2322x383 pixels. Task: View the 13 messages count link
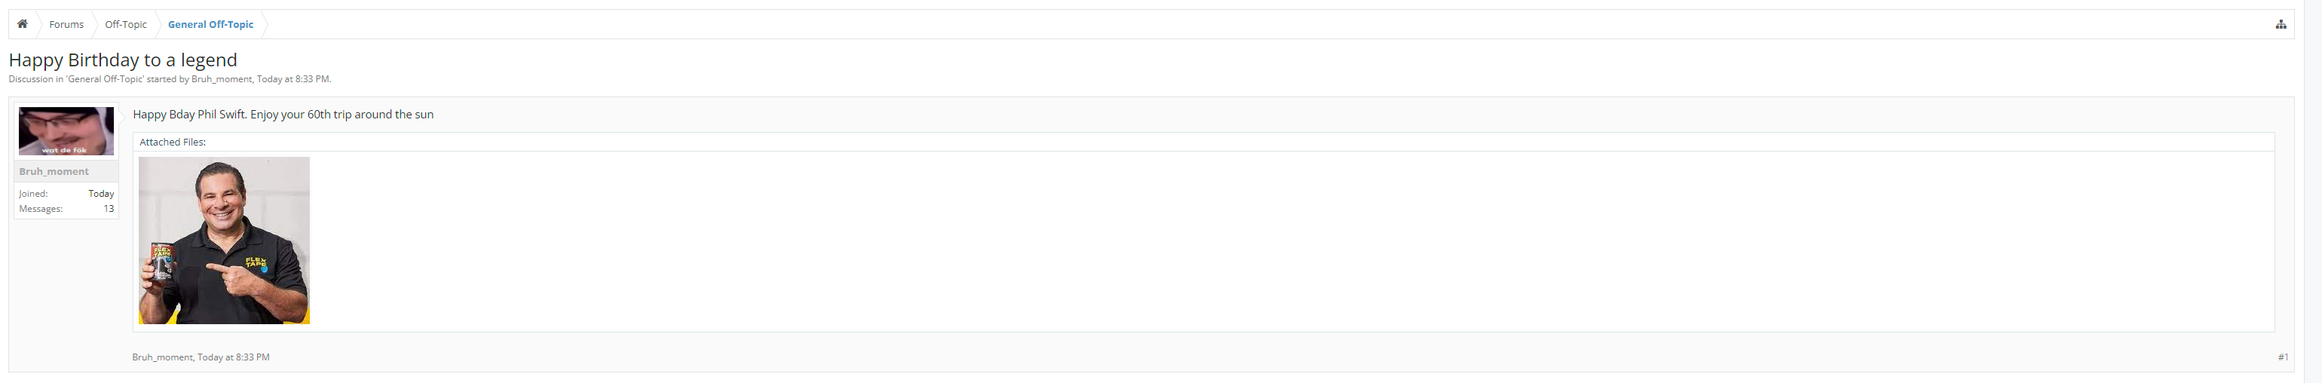pos(108,209)
